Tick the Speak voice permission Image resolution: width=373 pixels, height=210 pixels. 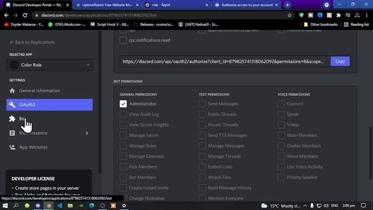pyautogui.click(x=281, y=114)
